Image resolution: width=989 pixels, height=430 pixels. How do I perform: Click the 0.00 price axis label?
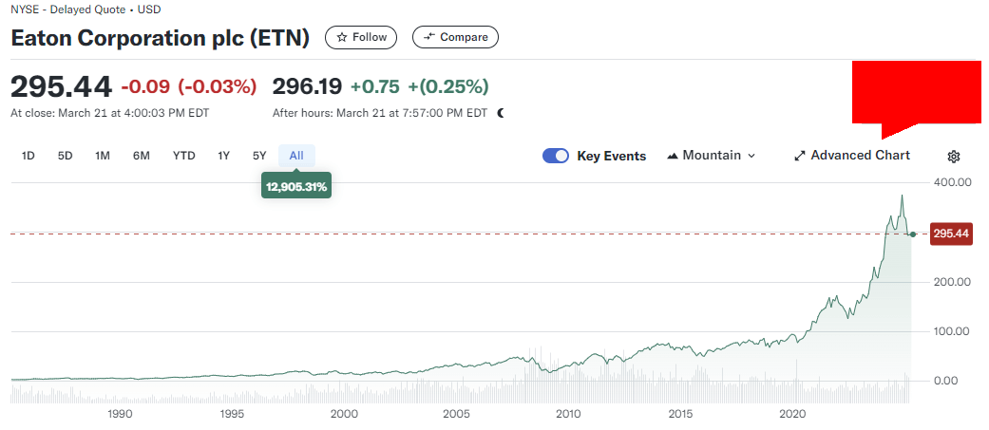(945, 381)
